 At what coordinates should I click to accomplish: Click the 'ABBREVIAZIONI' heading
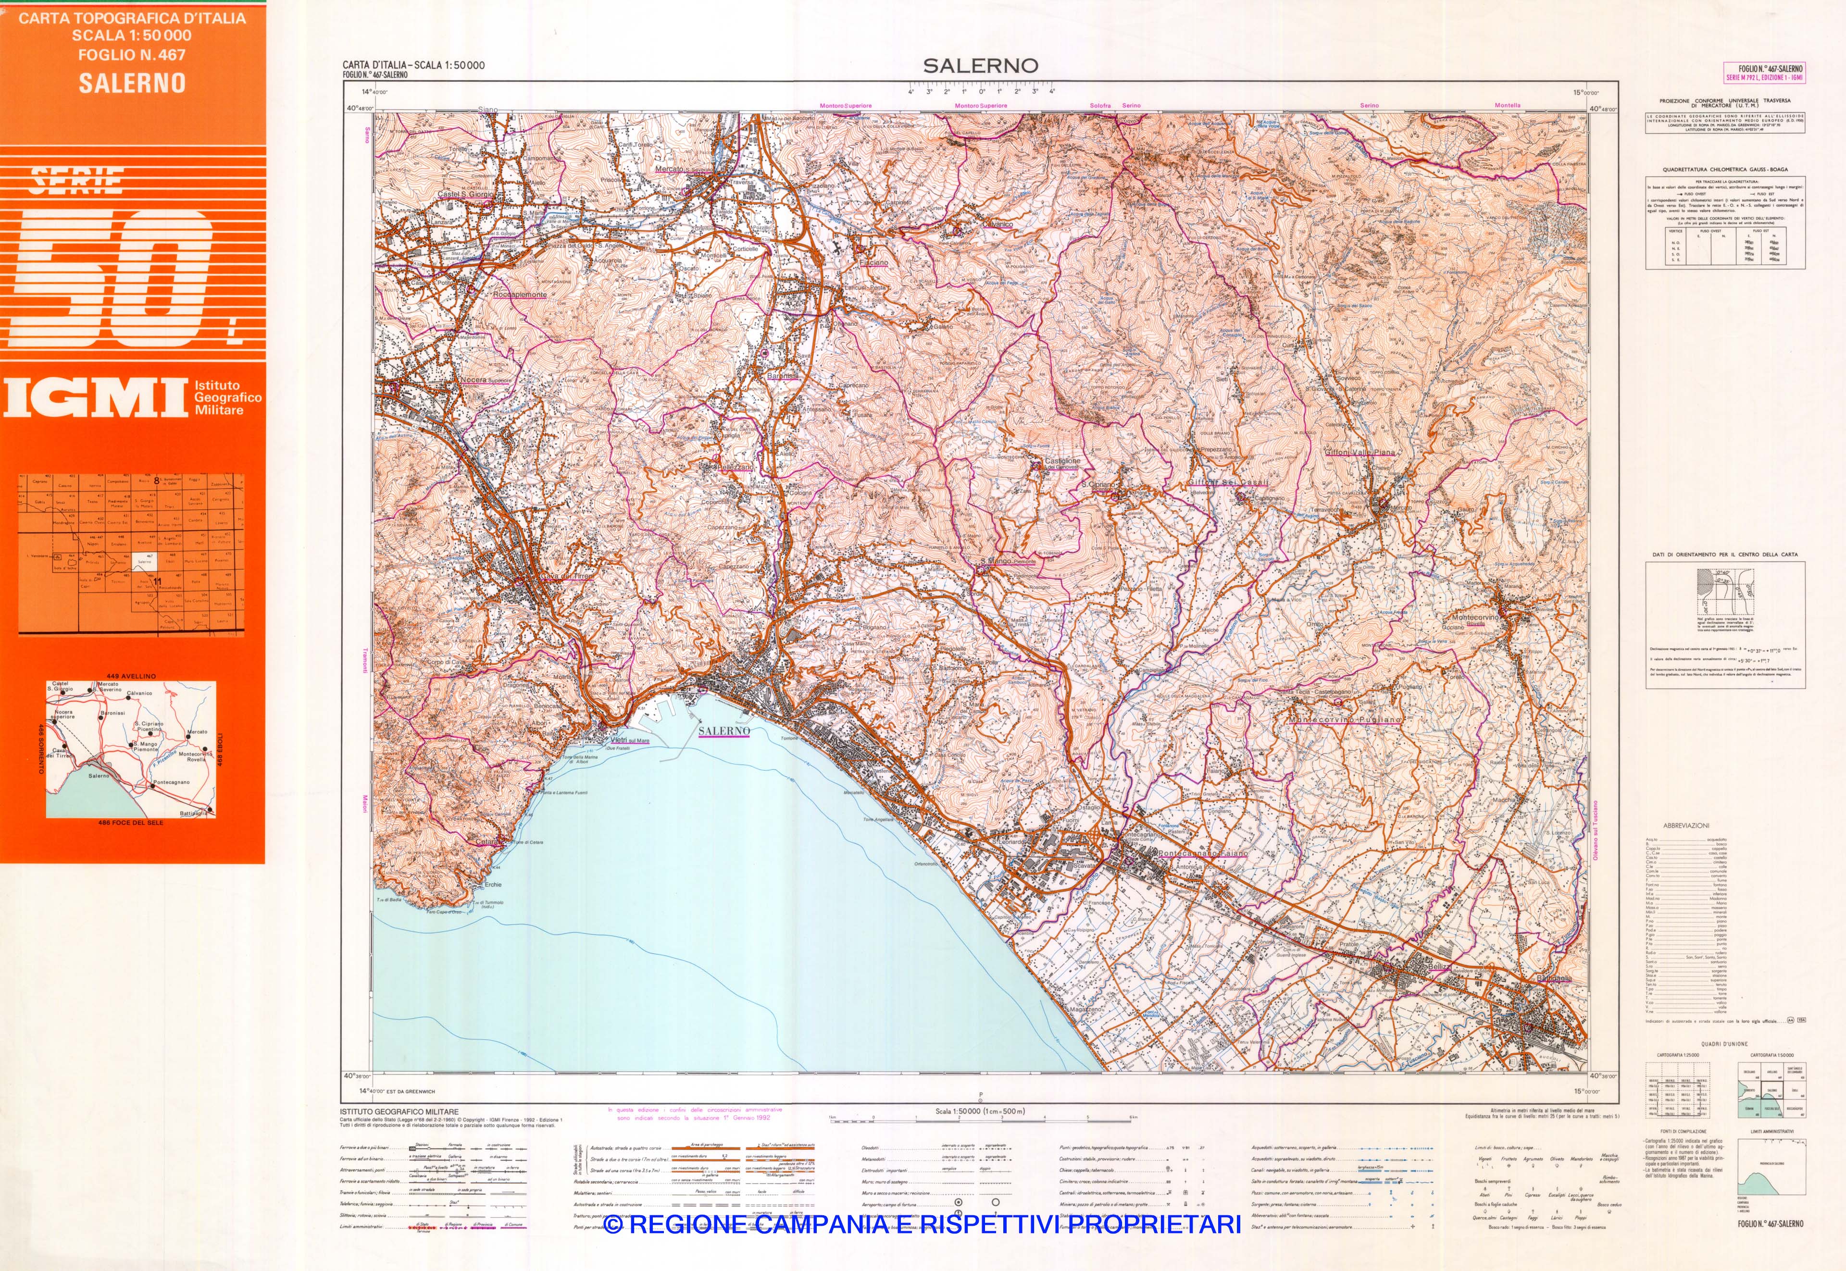[x=1686, y=826]
